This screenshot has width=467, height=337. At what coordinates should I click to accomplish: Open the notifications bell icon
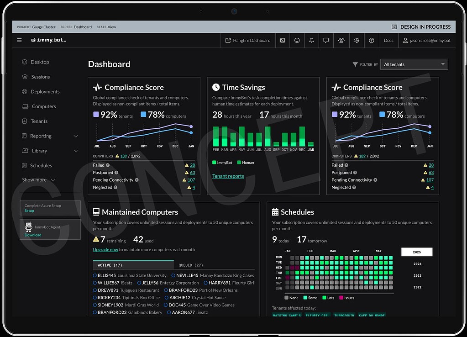pyautogui.click(x=311, y=40)
